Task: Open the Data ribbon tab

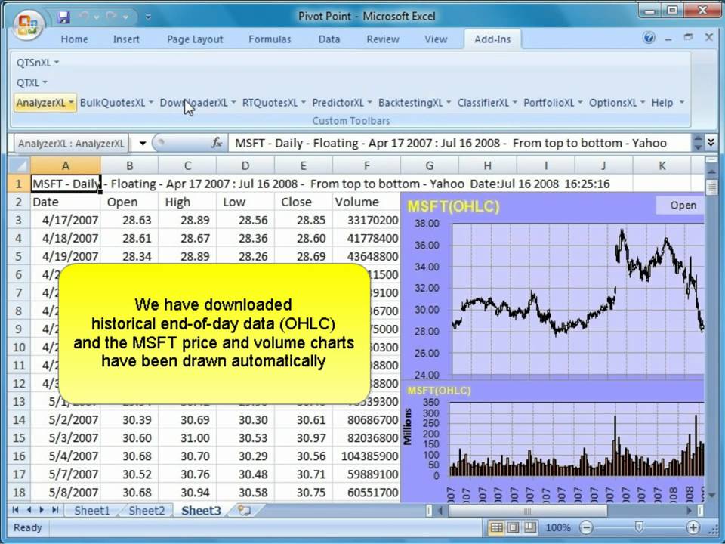Action: (329, 39)
